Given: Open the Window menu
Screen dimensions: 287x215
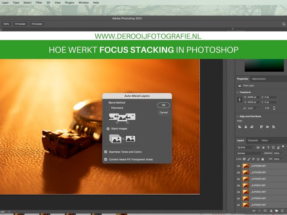Looking at the screenshot, I should (x=84, y=2).
